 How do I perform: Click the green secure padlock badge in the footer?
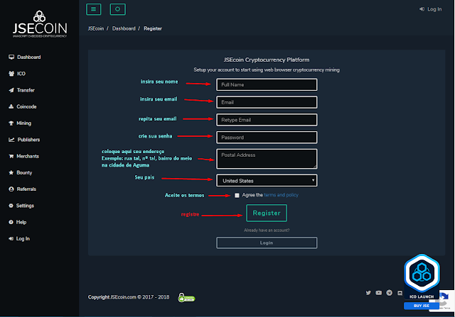pyautogui.click(x=186, y=297)
